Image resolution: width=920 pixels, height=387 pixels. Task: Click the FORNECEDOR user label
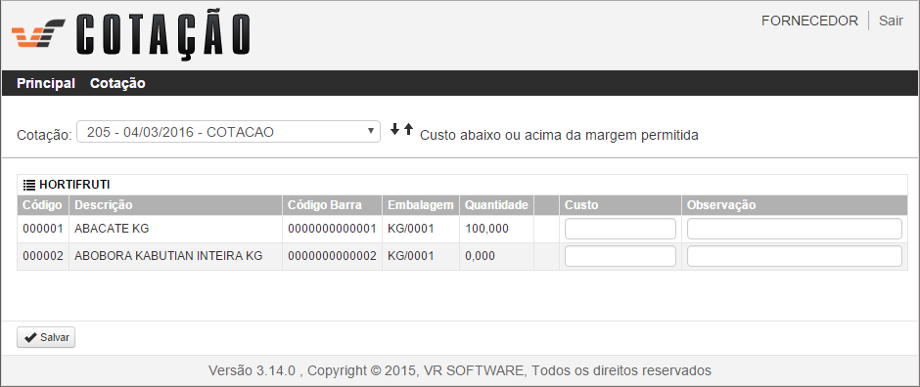(809, 21)
